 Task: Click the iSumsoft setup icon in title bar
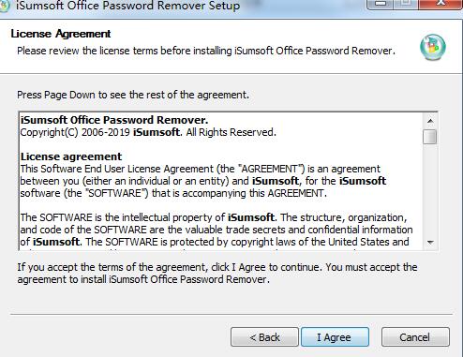click(x=4, y=6)
